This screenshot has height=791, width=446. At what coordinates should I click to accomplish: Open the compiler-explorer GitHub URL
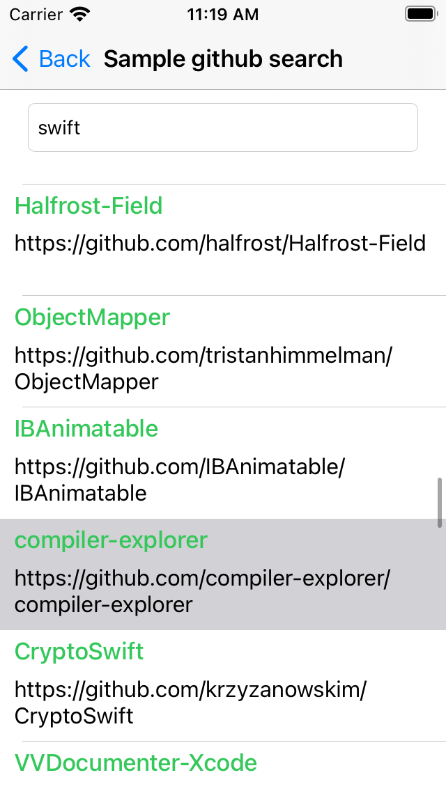(203, 591)
